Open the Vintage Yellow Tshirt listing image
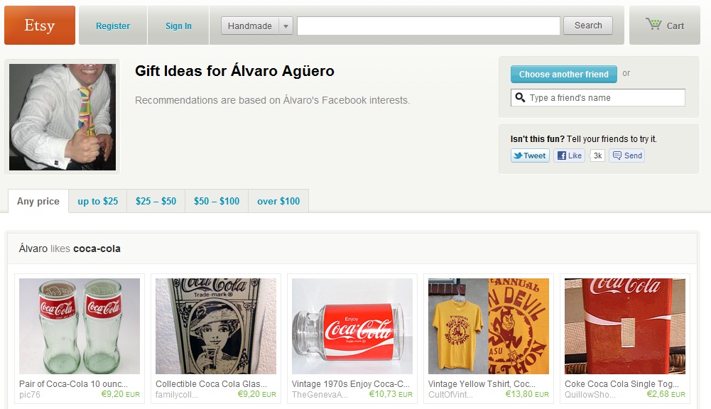 pyautogui.click(x=489, y=326)
